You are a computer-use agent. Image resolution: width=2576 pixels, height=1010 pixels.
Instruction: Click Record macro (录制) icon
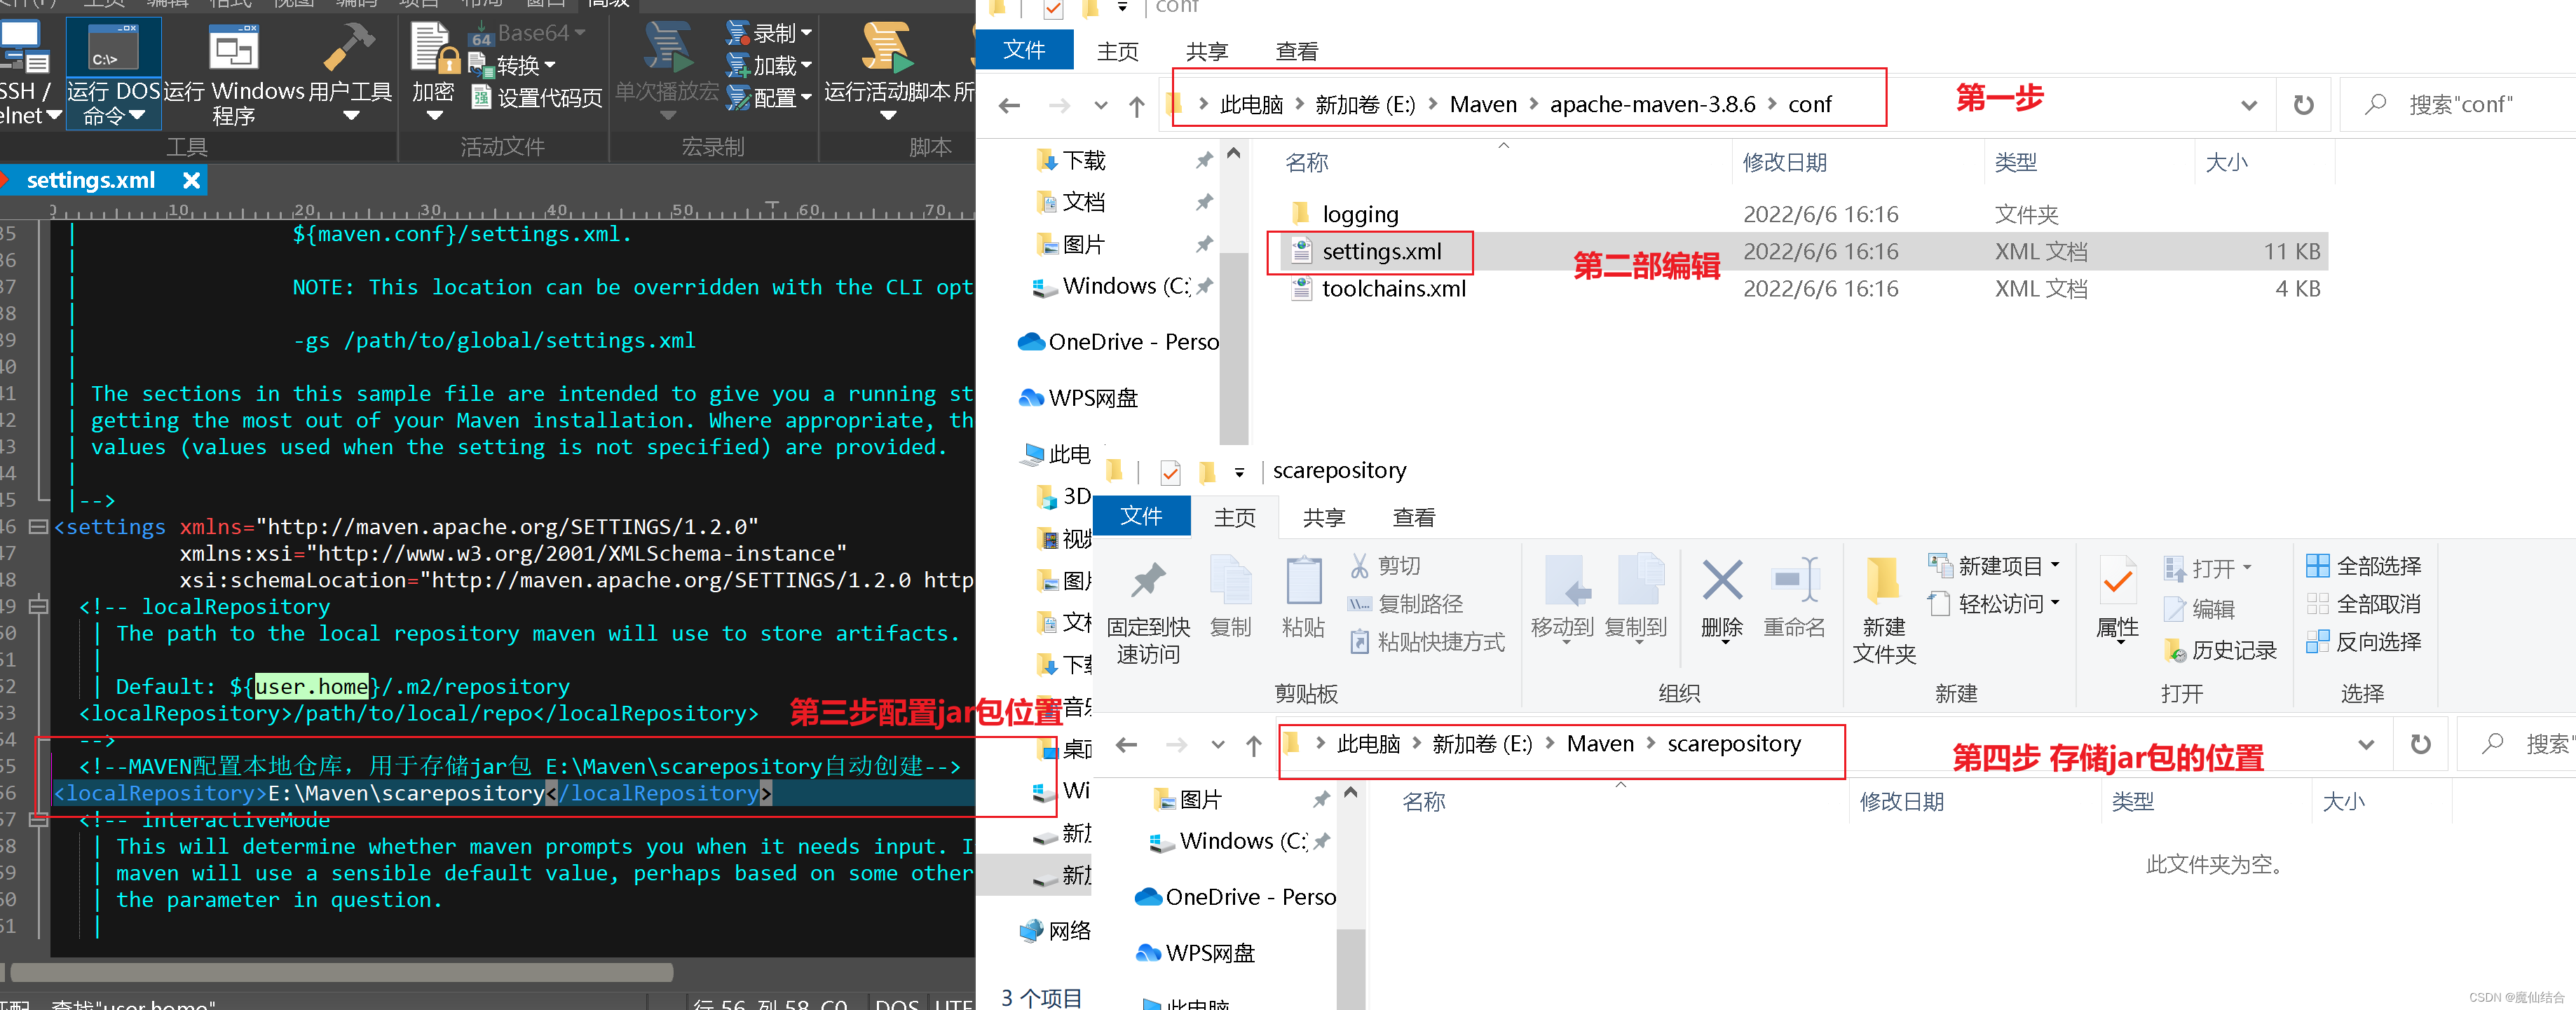click(738, 33)
